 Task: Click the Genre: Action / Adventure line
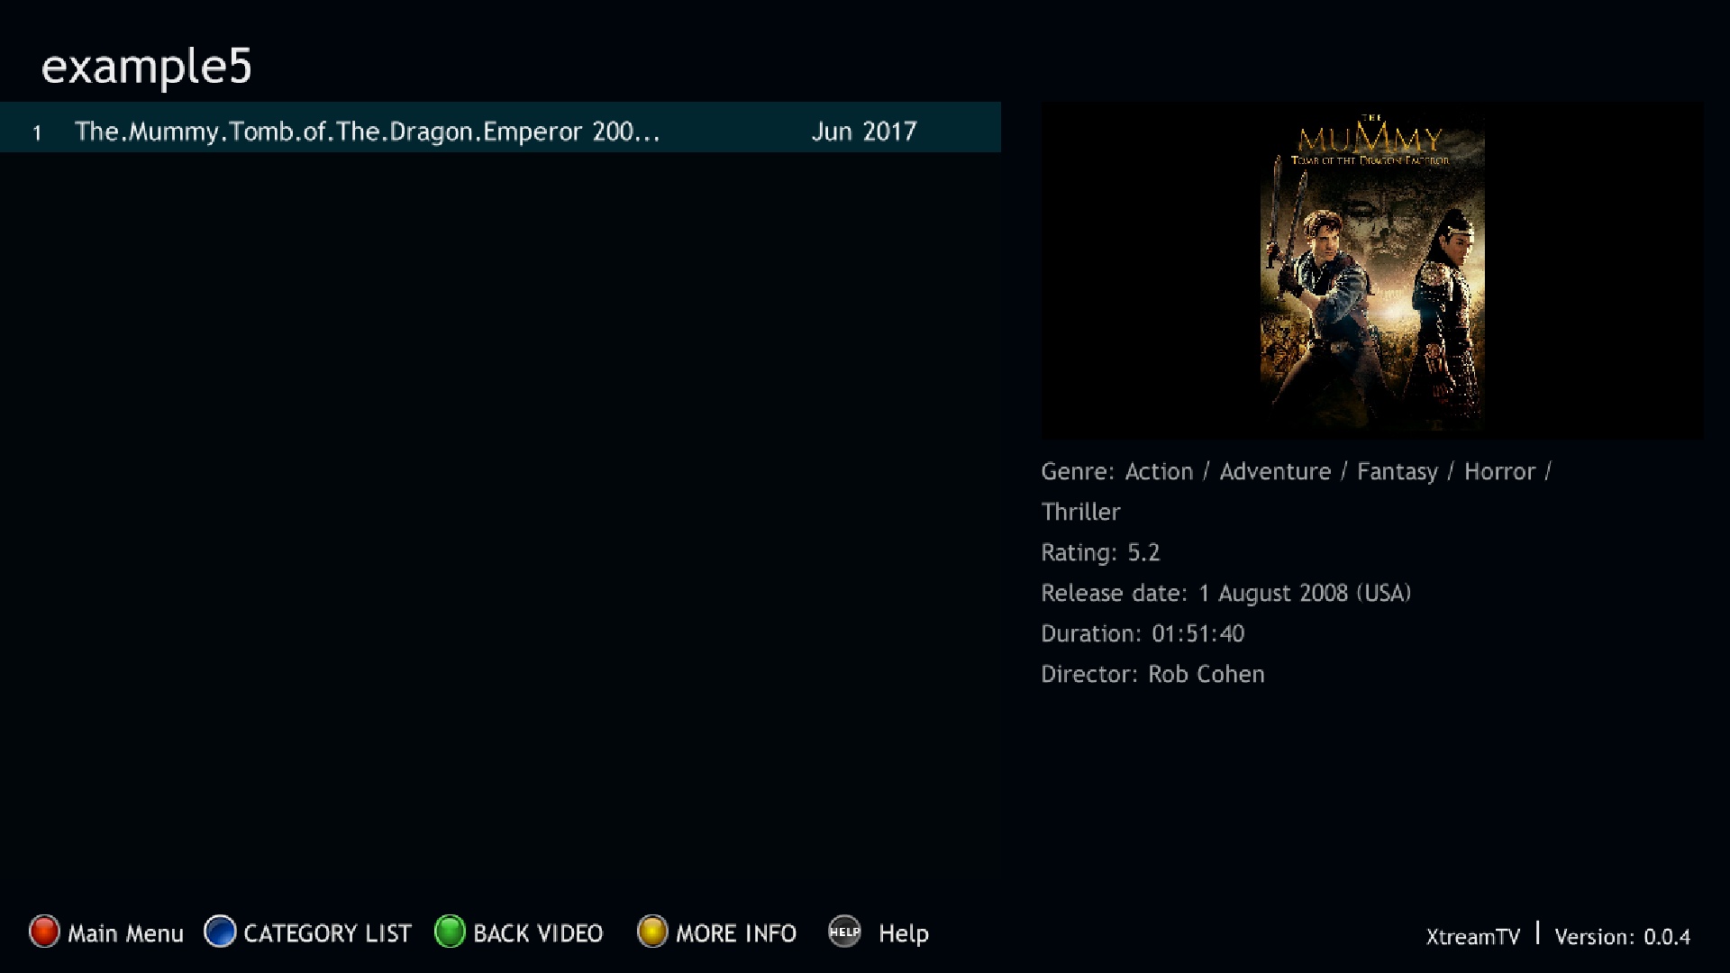[x=1296, y=472]
